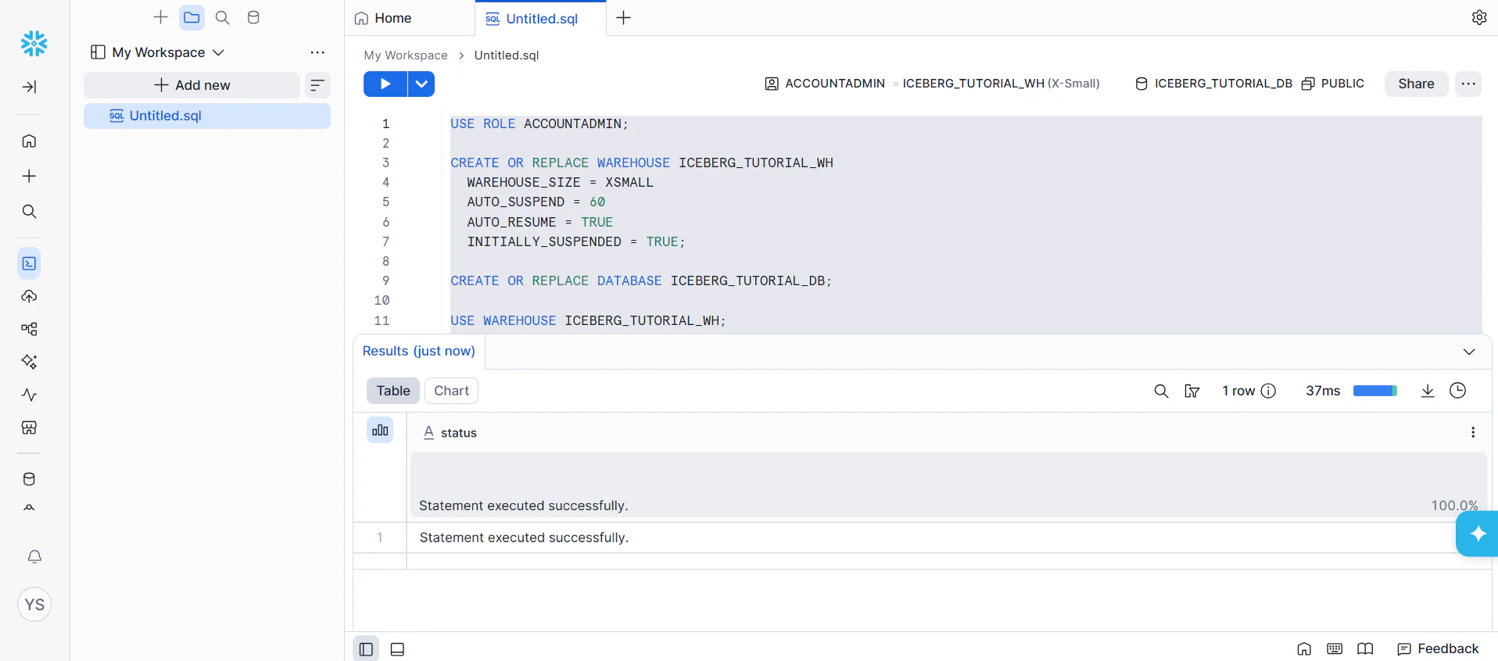The height and width of the screenshot is (661, 1498).
Task: Click the blue query duration bar
Action: (1374, 391)
